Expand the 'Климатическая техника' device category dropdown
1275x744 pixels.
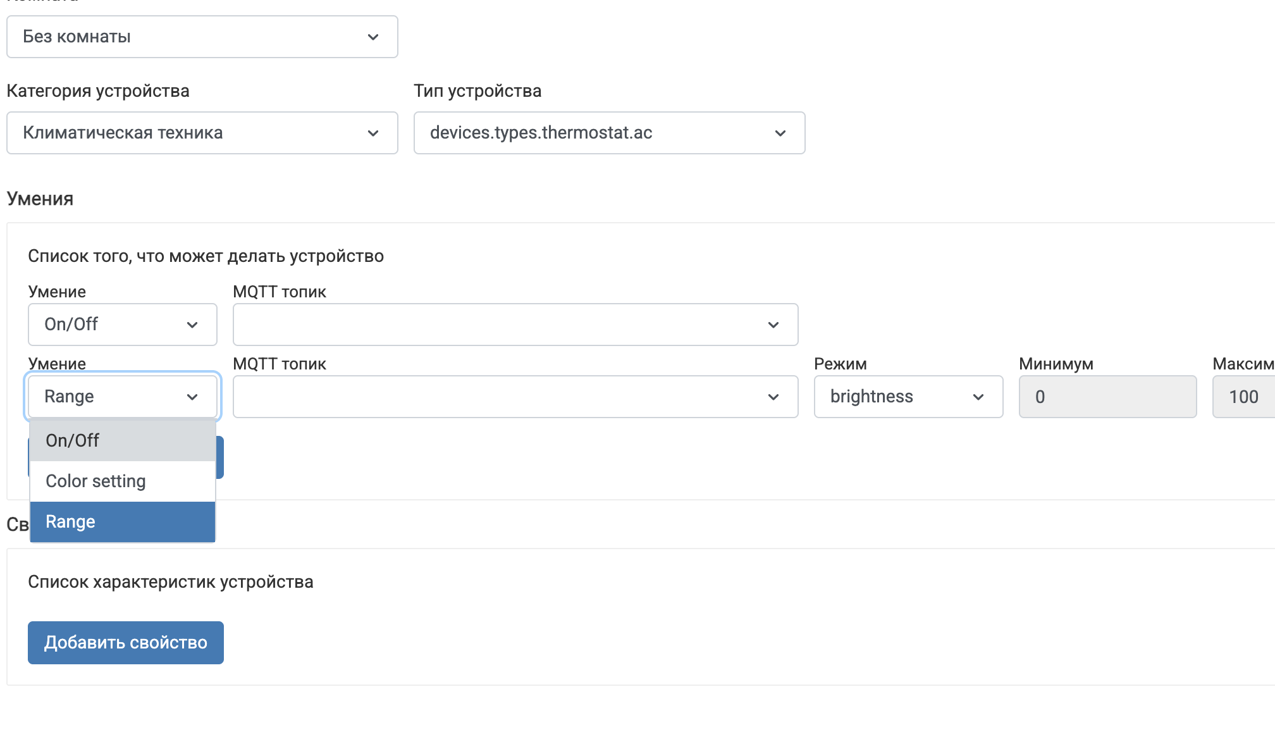pyautogui.click(x=202, y=133)
